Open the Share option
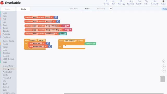The image size is (167, 94). (114, 2)
